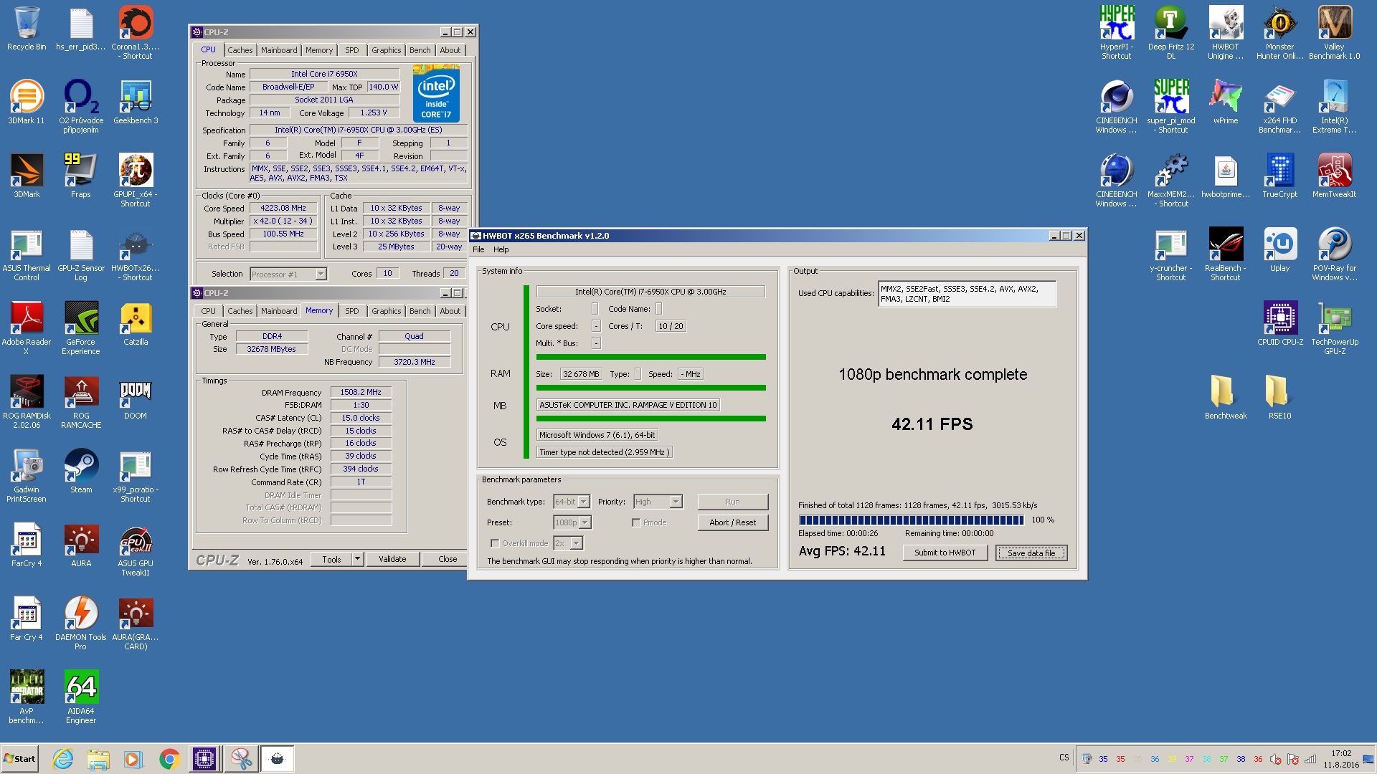Expand the CPU-Z Tools dropdown arrow
Image resolution: width=1377 pixels, height=774 pixels.
[x=357, y=559]
